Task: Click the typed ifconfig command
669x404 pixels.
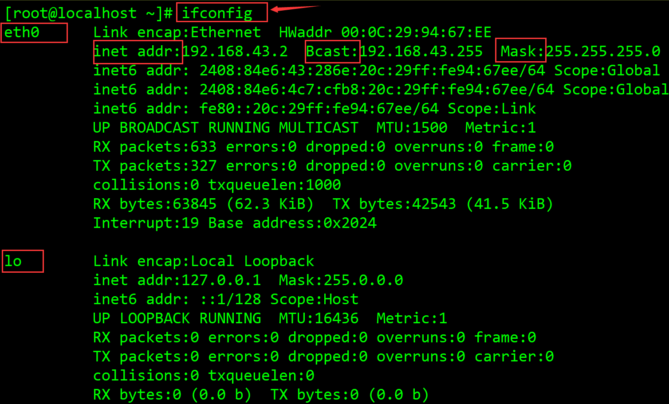Action: [x=217, y=13]
